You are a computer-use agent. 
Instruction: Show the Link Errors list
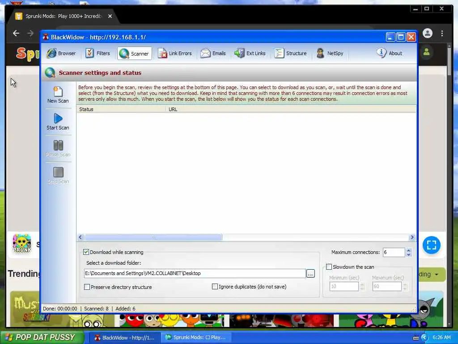[x=175, y=53]
